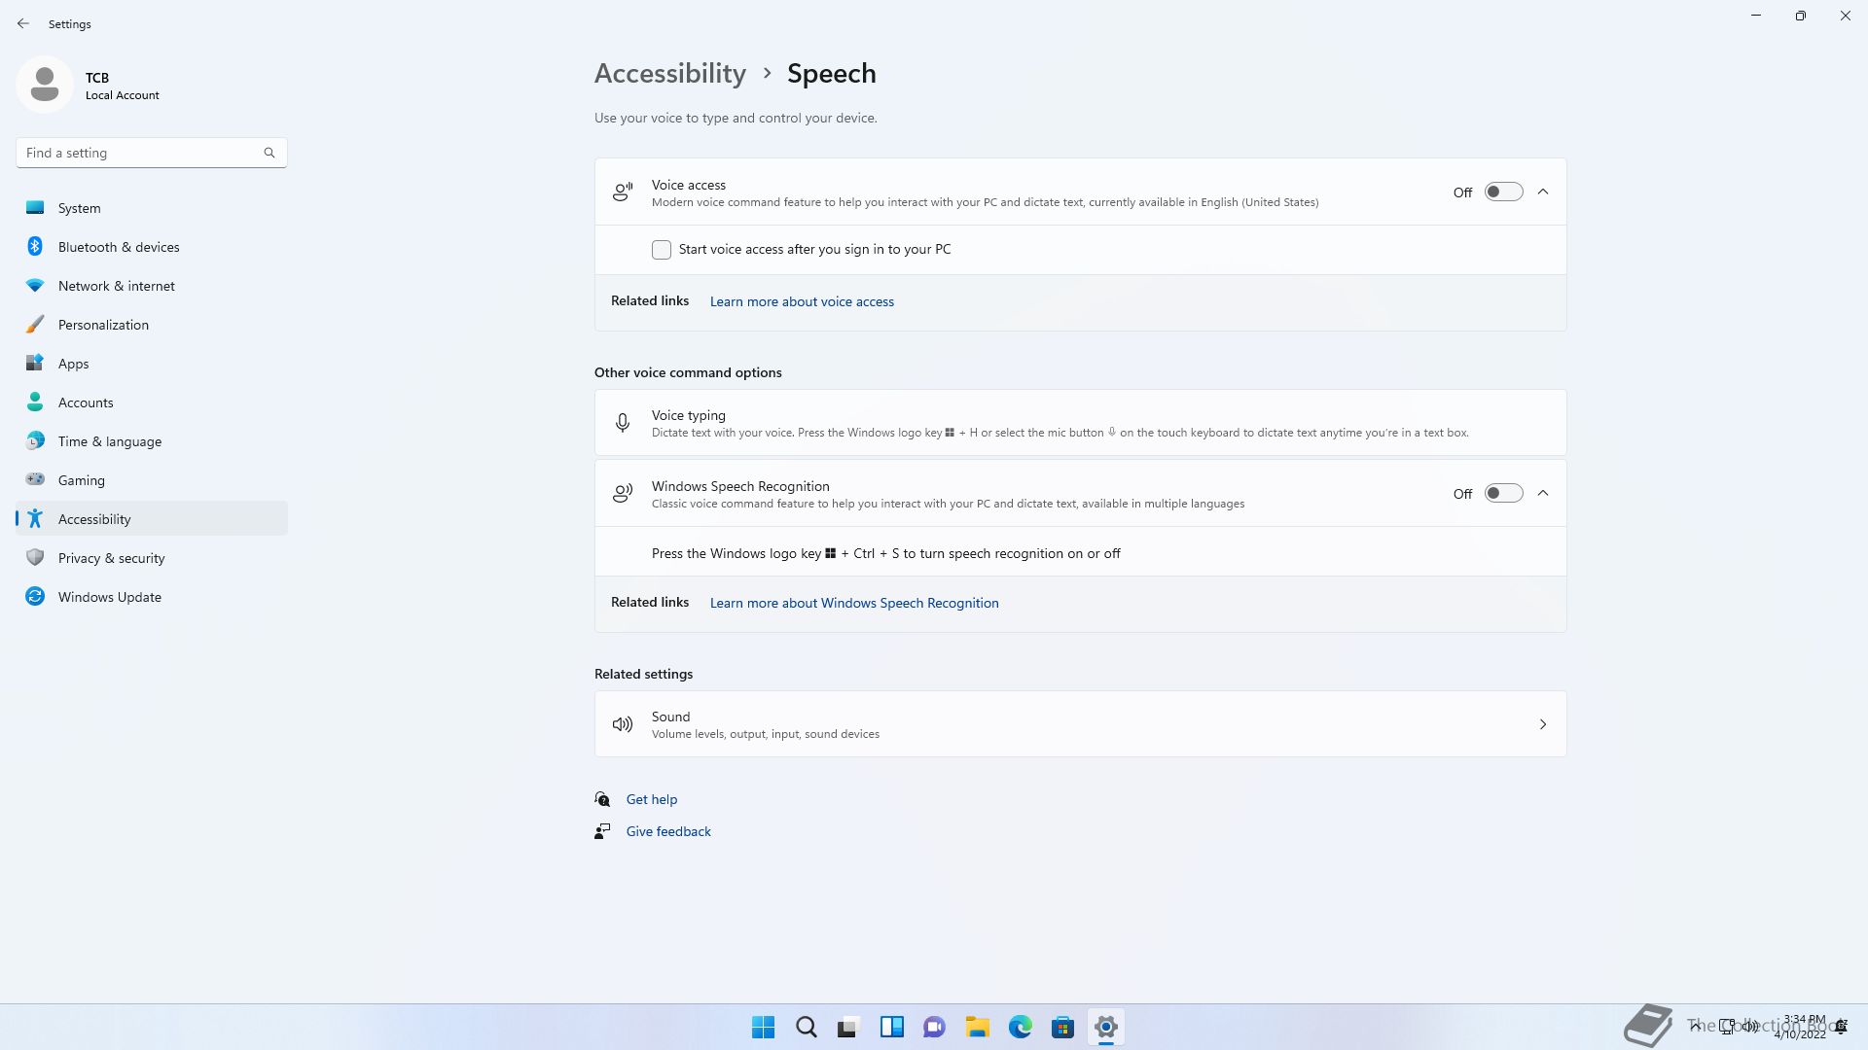Open Task View on taskbar
Image resolution: width=1868 pixels, height=1050 pixels.
(849, 1027)
